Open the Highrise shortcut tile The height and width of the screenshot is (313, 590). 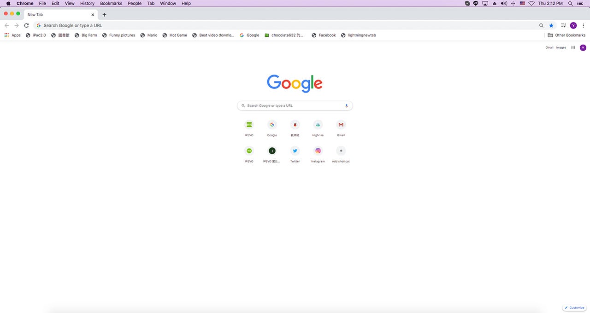tap(318, 128)
